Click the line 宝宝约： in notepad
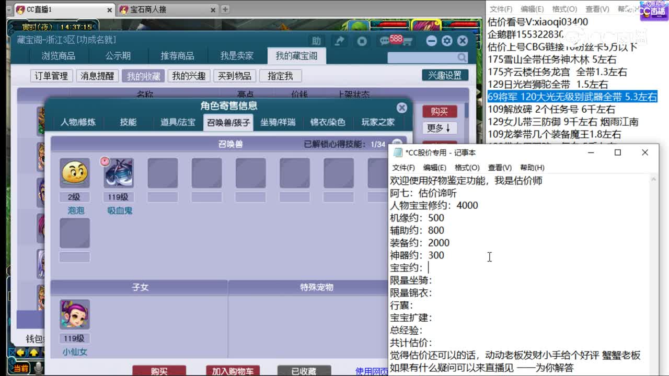669x376 pixels. [x=407, y=267]
